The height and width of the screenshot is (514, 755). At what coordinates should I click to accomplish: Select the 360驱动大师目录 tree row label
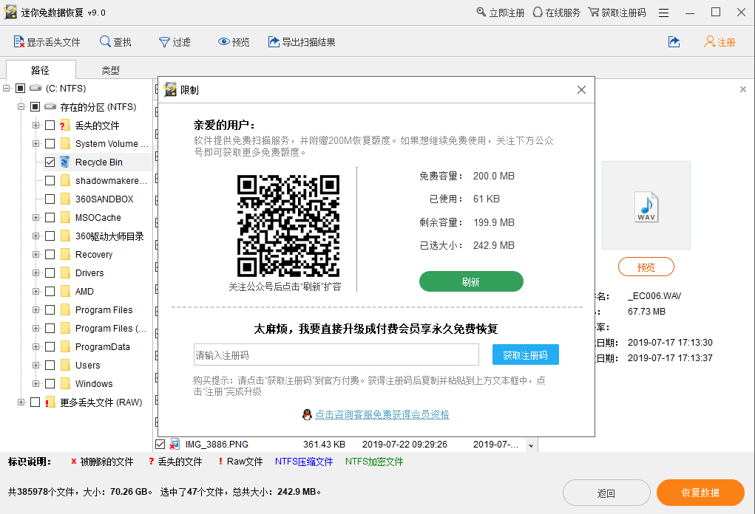click(109, 236)
